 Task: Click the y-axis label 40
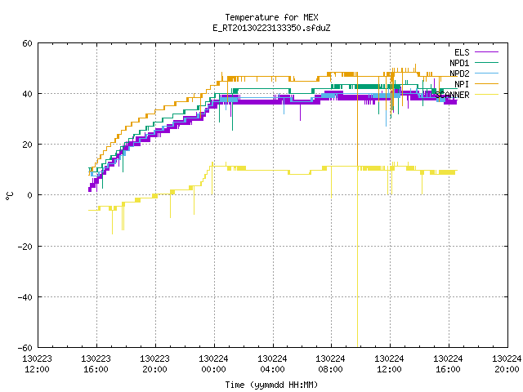27,94
